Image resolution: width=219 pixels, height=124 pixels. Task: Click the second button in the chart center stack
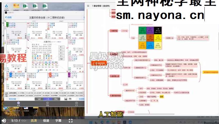61,50
